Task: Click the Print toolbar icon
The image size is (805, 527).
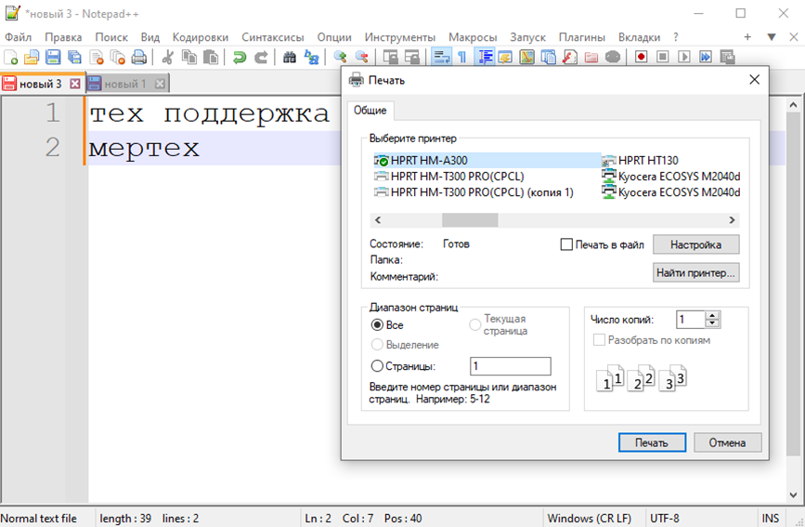Action: coord(139,57)
